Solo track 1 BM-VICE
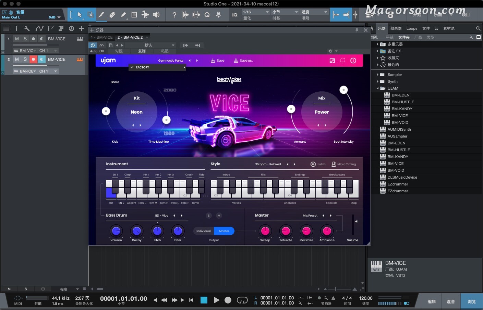483x310 pixels. click(x=25, y=39)
